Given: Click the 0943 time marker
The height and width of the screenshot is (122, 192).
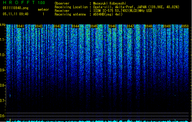Looking at the screenshot, I should pos(57,26).
